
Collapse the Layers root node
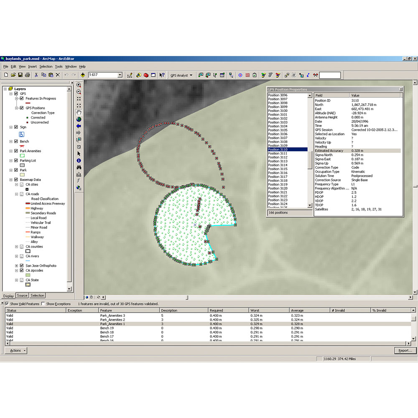tap(5, 89)
